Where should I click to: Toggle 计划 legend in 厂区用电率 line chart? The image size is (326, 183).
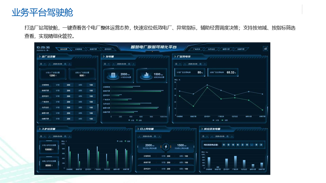click(216, 120)
